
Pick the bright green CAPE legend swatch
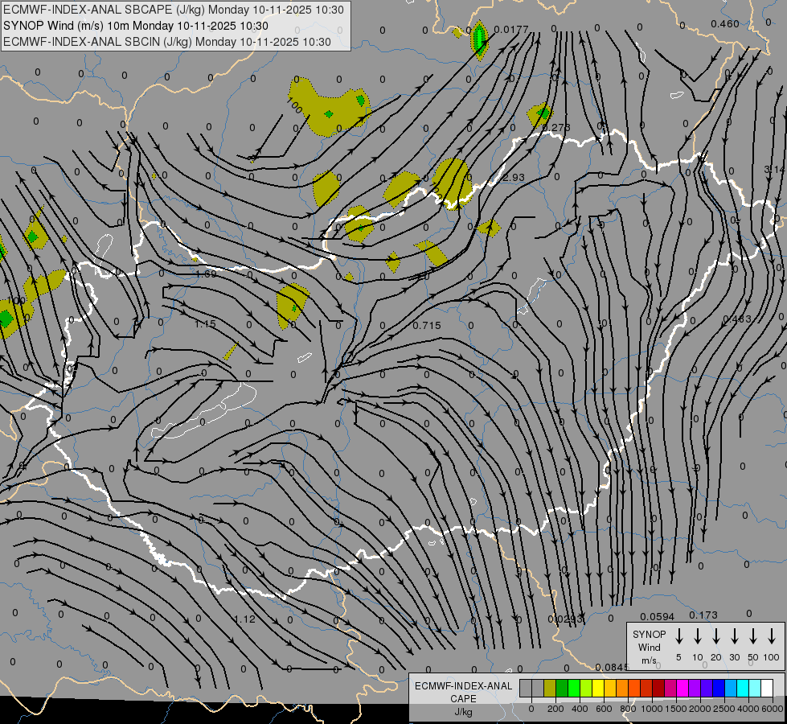point(574,688)
